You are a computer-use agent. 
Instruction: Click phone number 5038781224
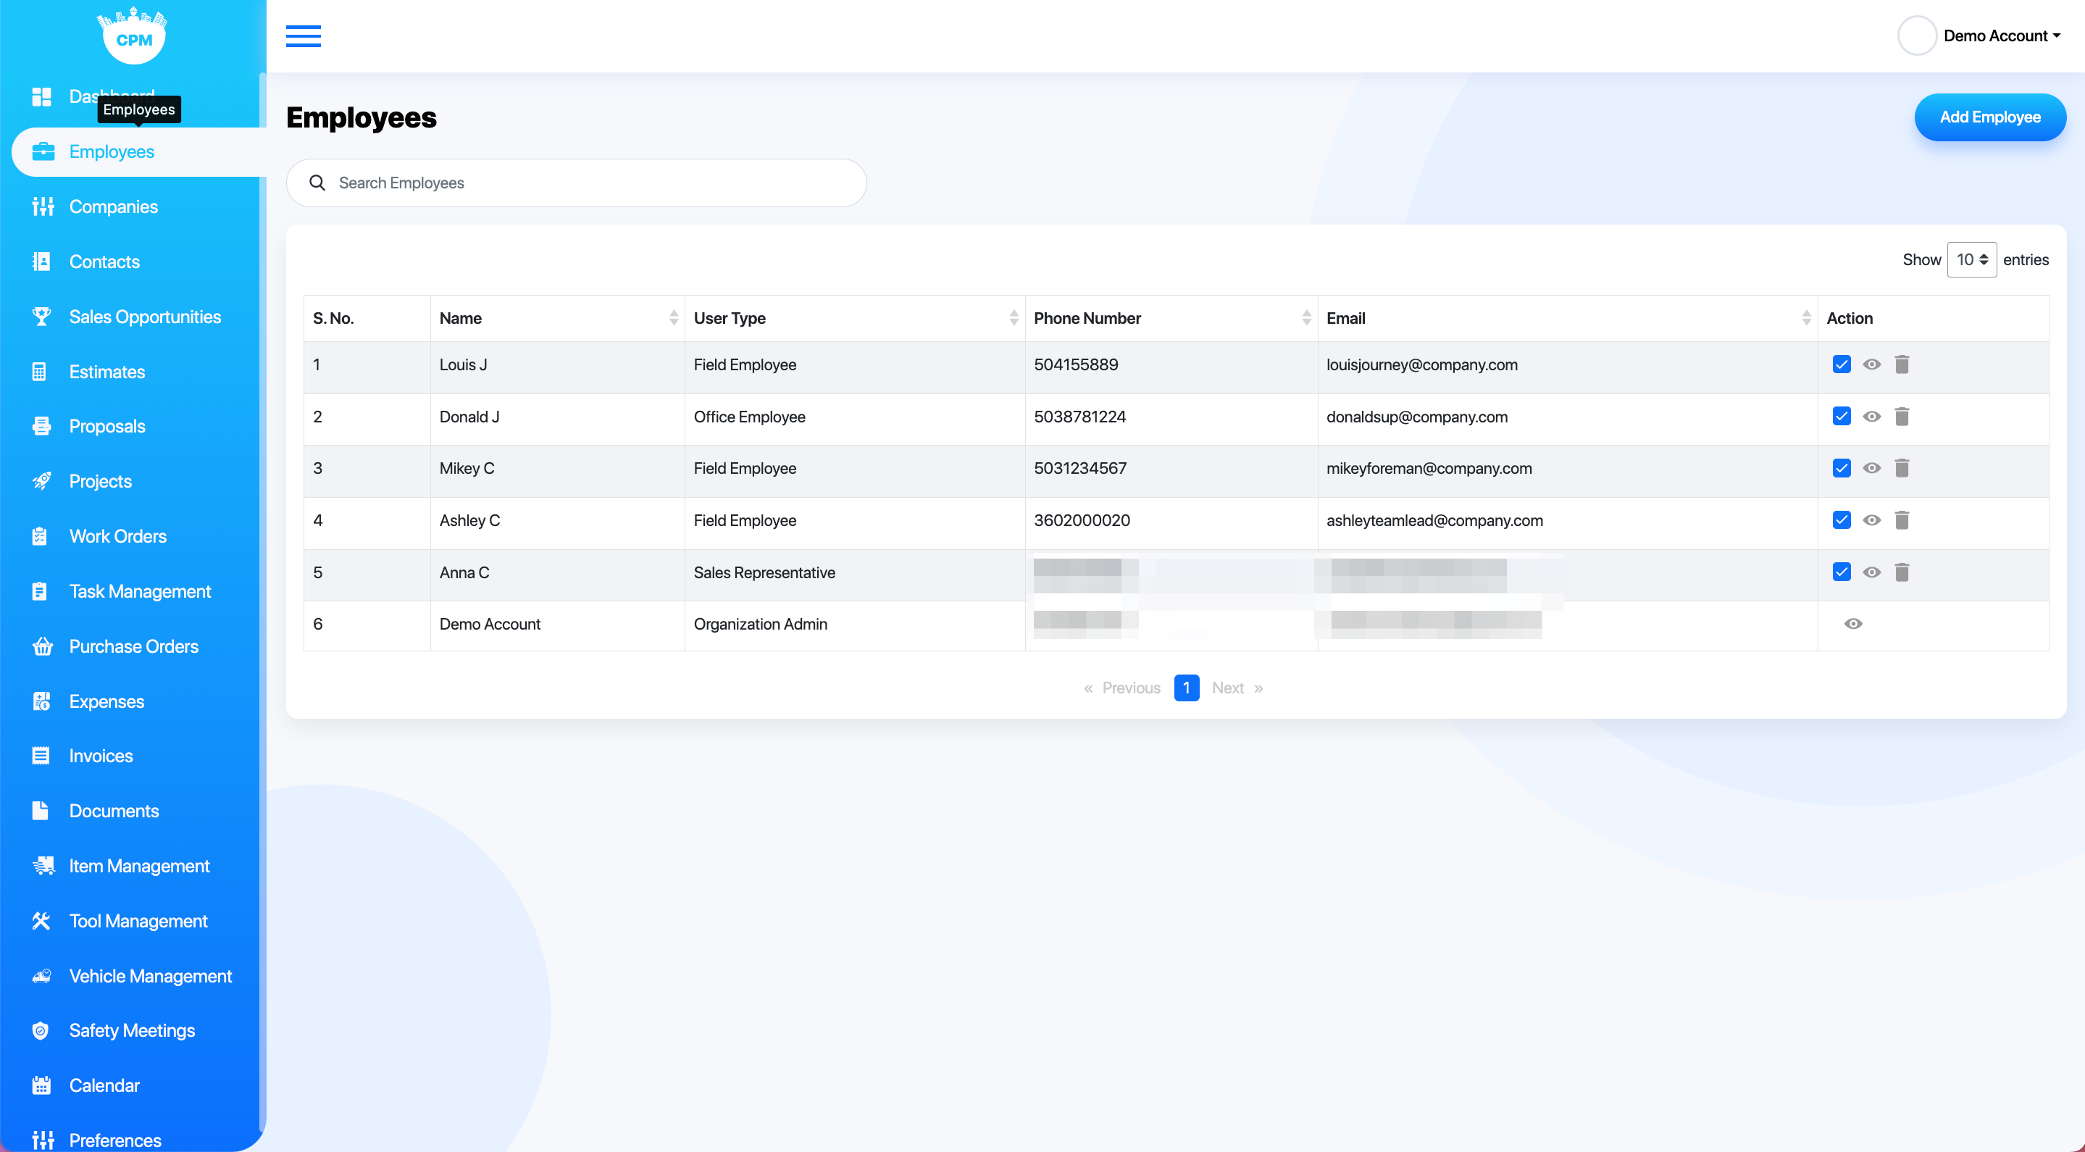1079,416
